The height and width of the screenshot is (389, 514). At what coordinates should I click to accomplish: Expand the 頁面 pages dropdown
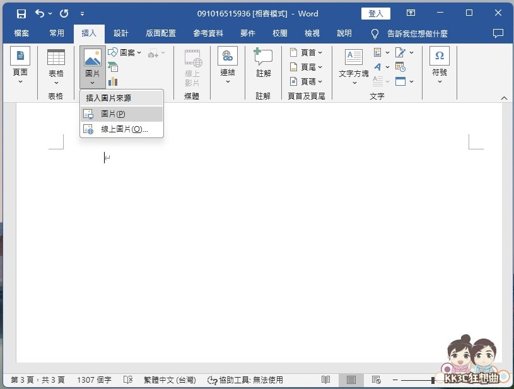(20, 66)
